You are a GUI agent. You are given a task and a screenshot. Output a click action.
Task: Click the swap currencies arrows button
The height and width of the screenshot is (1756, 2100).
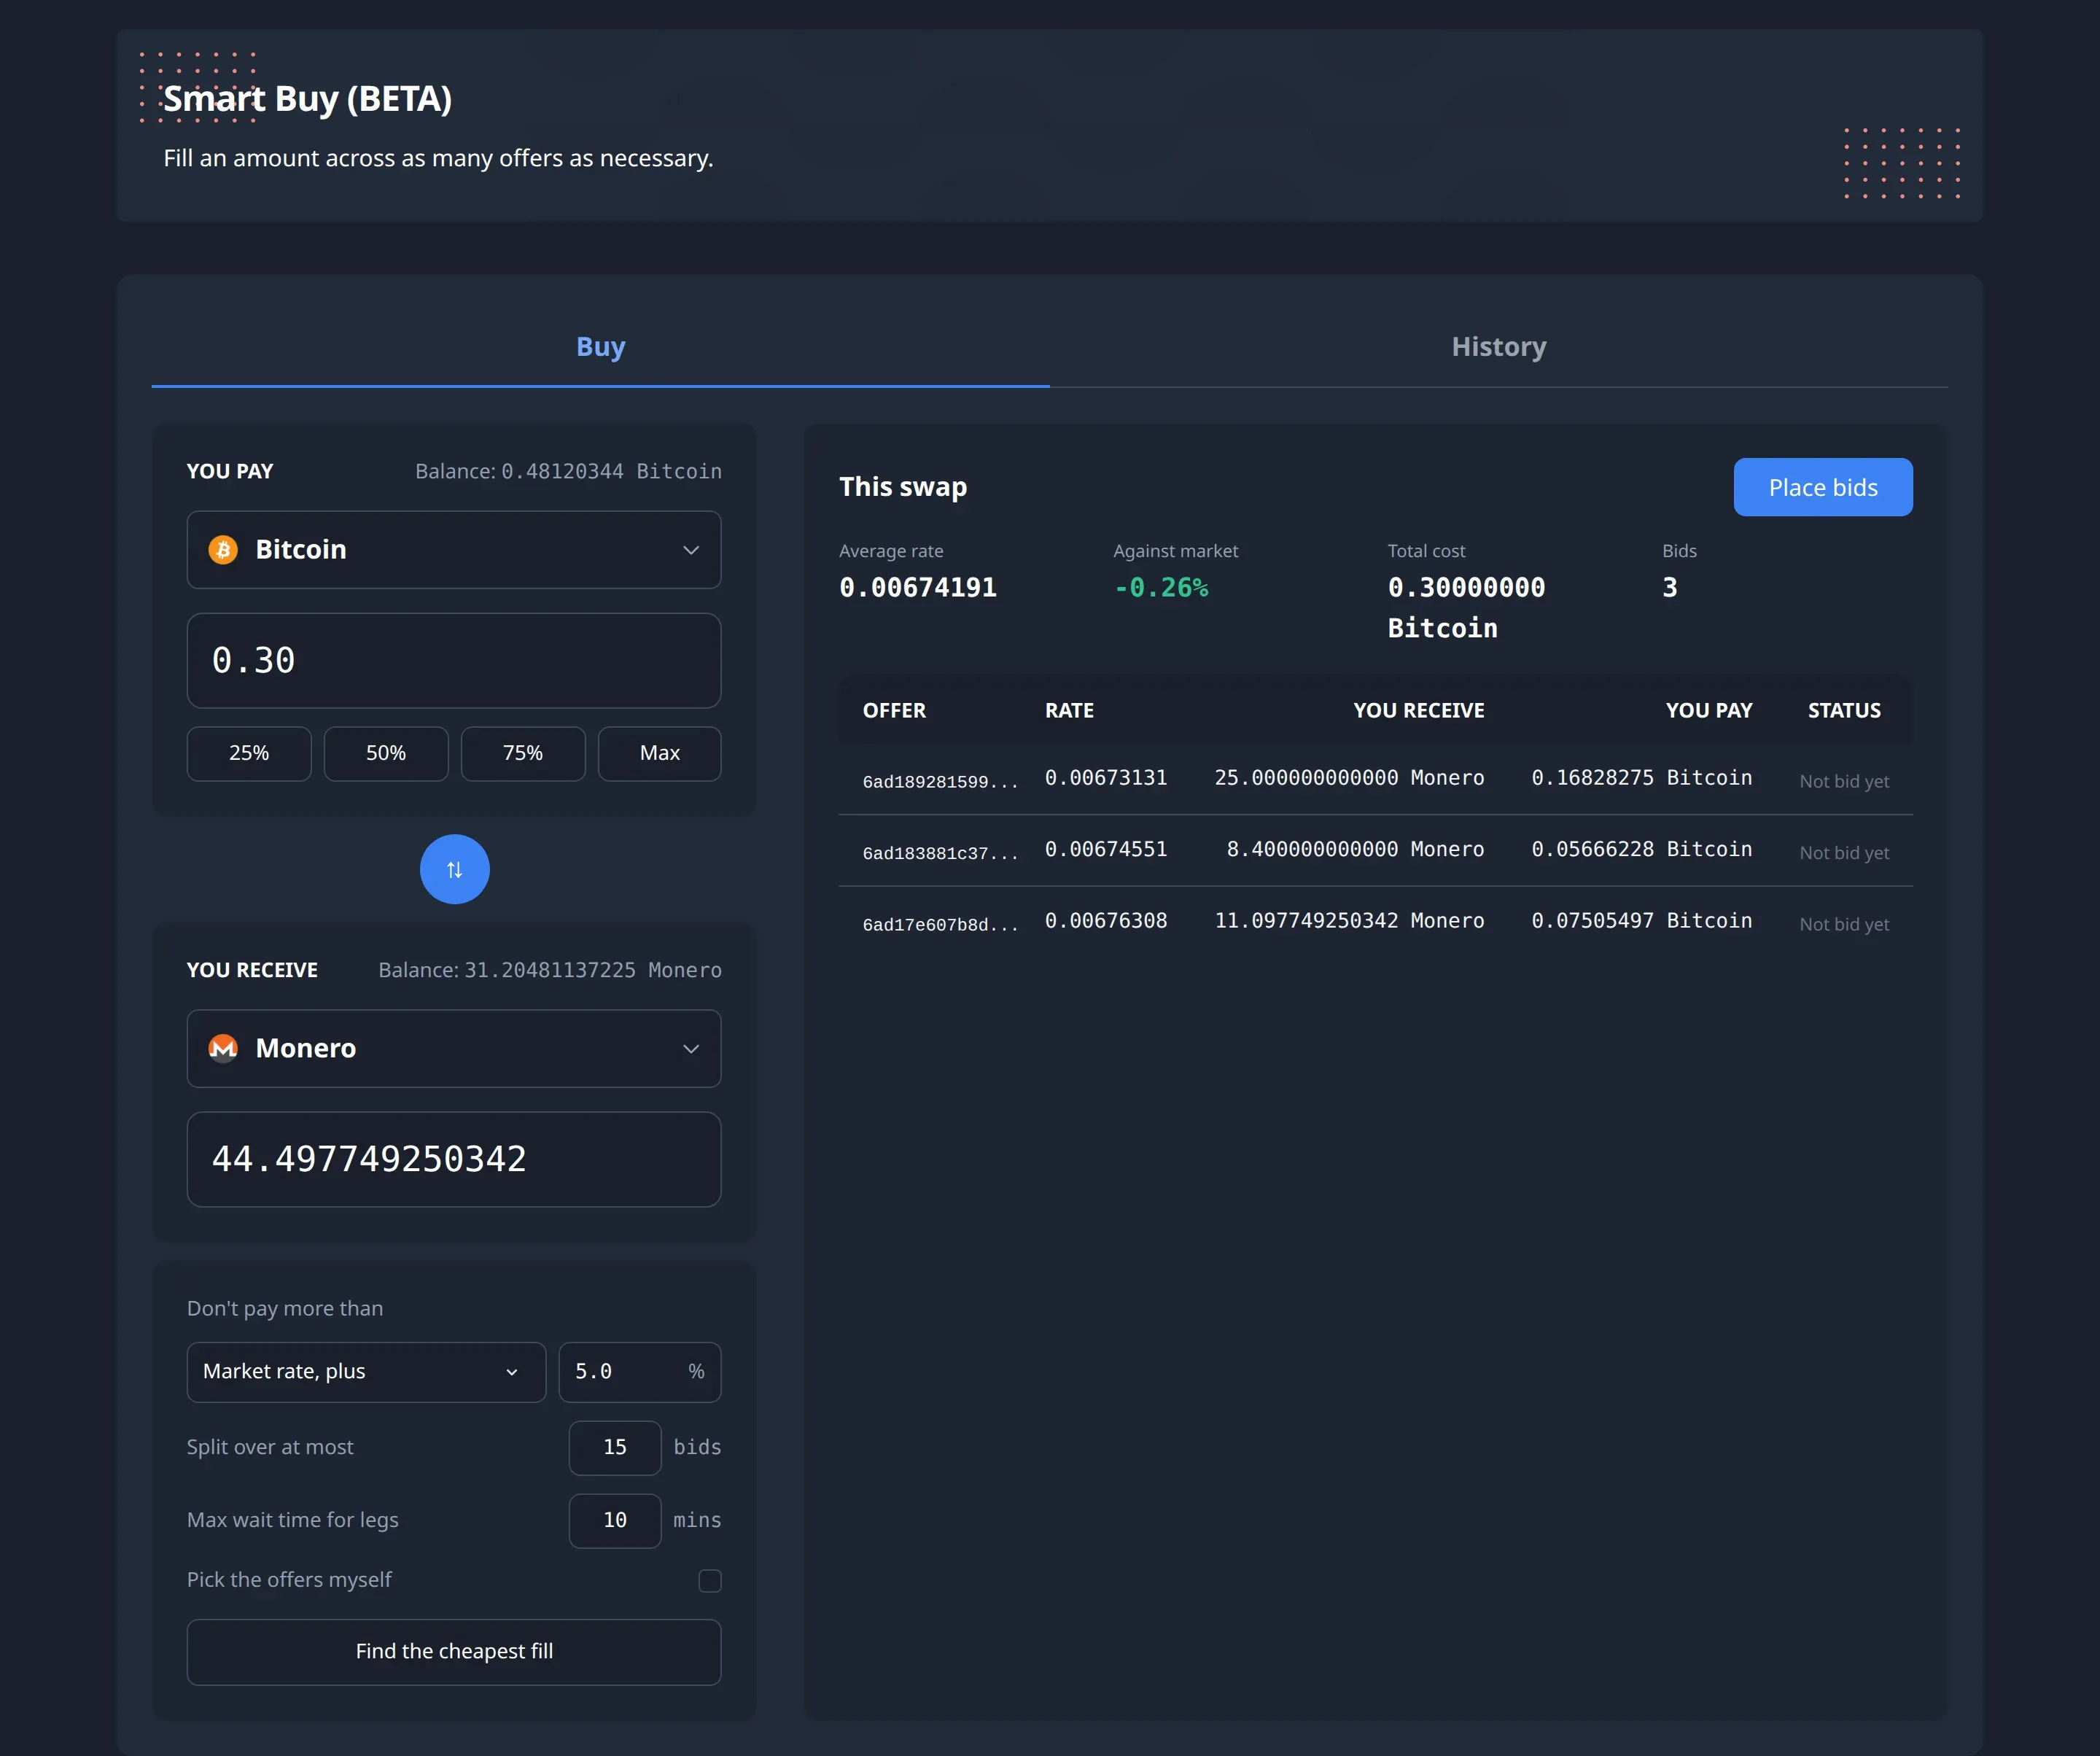tap(454, 869)
